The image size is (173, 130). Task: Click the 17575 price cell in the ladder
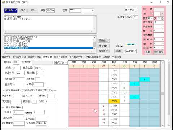pos(114,79)
